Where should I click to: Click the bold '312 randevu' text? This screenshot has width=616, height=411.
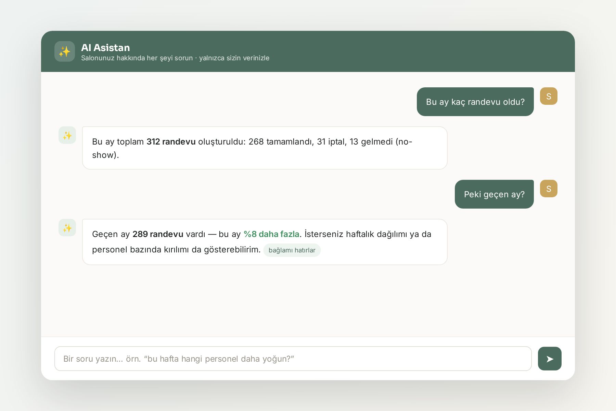click(171, 142)
